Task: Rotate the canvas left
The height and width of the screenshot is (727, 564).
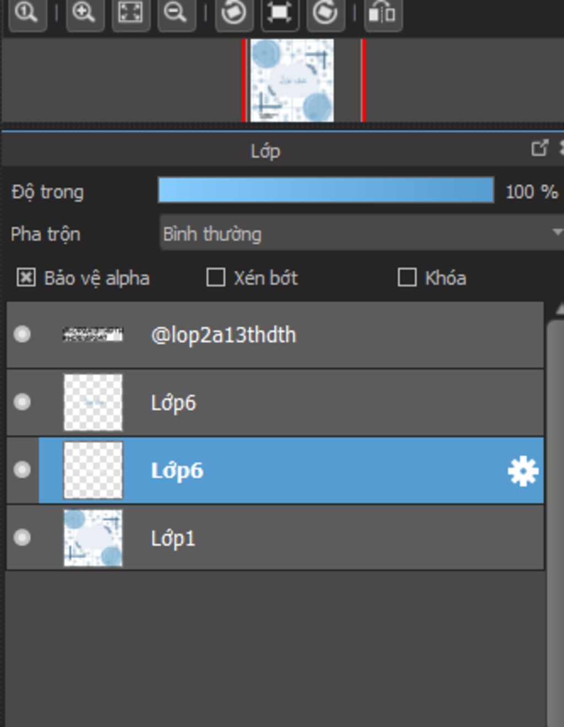Action: pos(234,12)
